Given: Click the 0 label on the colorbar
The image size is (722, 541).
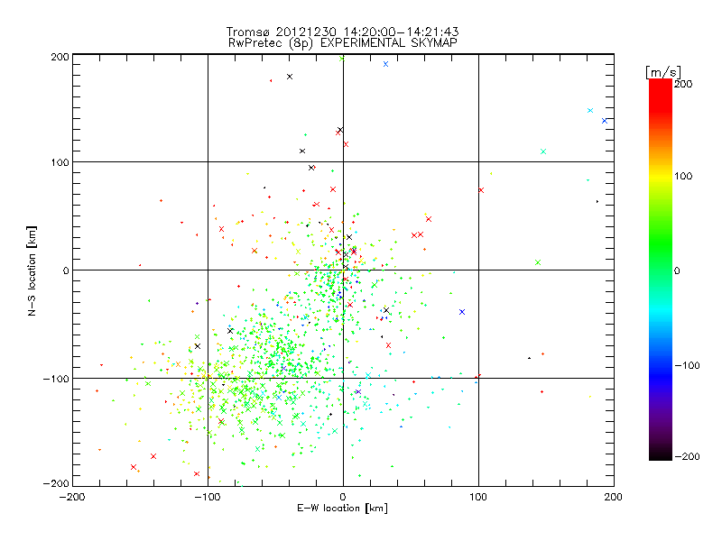Looking at the screenshot, I should (677, 270).
